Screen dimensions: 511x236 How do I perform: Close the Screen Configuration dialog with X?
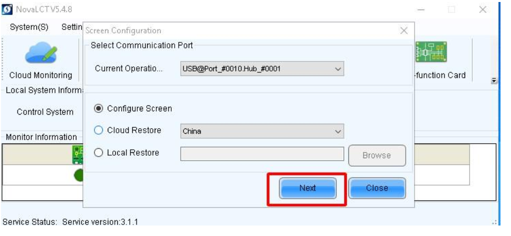pos(403,30)
